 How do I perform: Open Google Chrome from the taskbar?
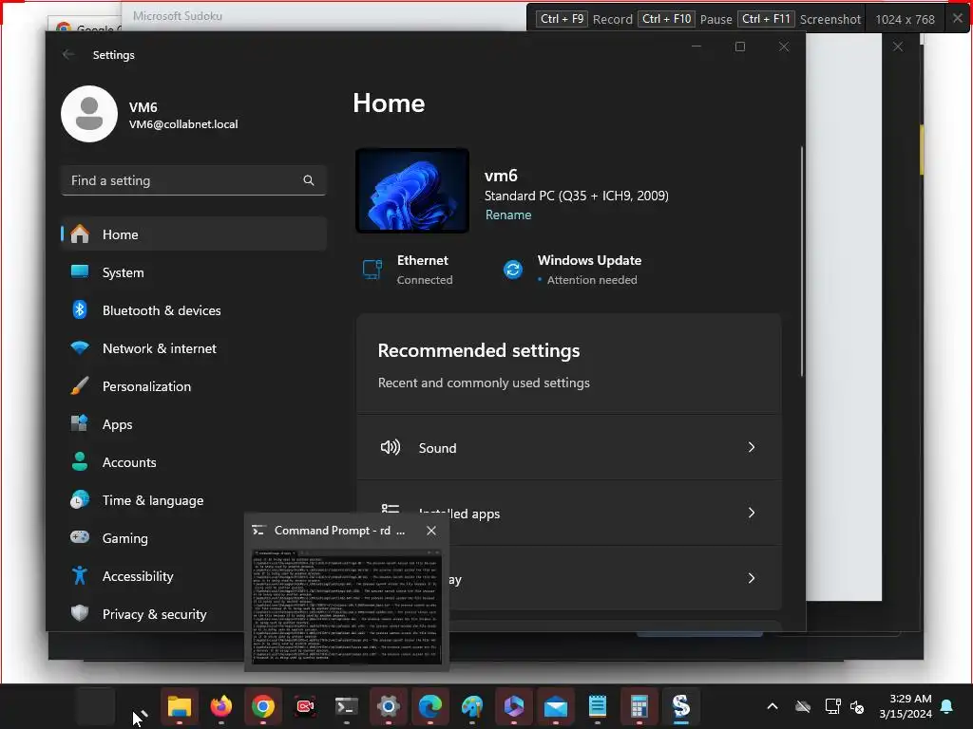point(263,706)
